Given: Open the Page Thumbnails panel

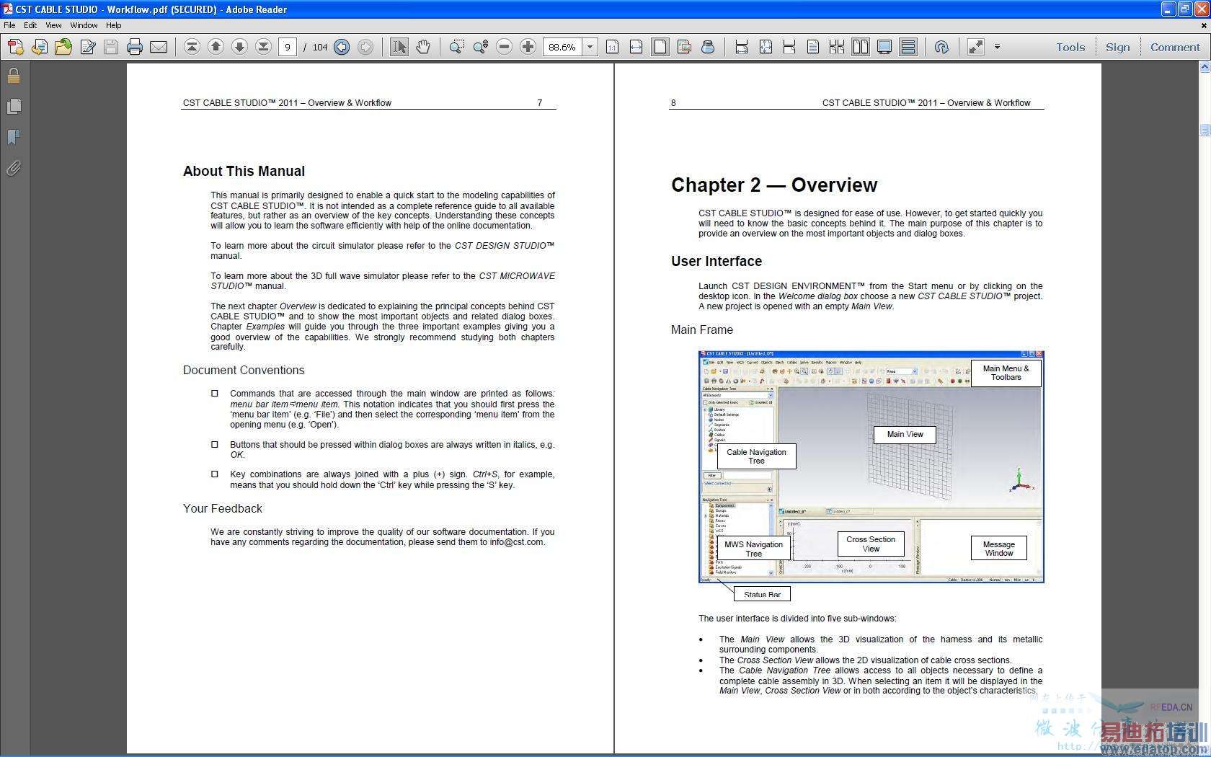Looking at the screenshot, I should coord(14,107).
